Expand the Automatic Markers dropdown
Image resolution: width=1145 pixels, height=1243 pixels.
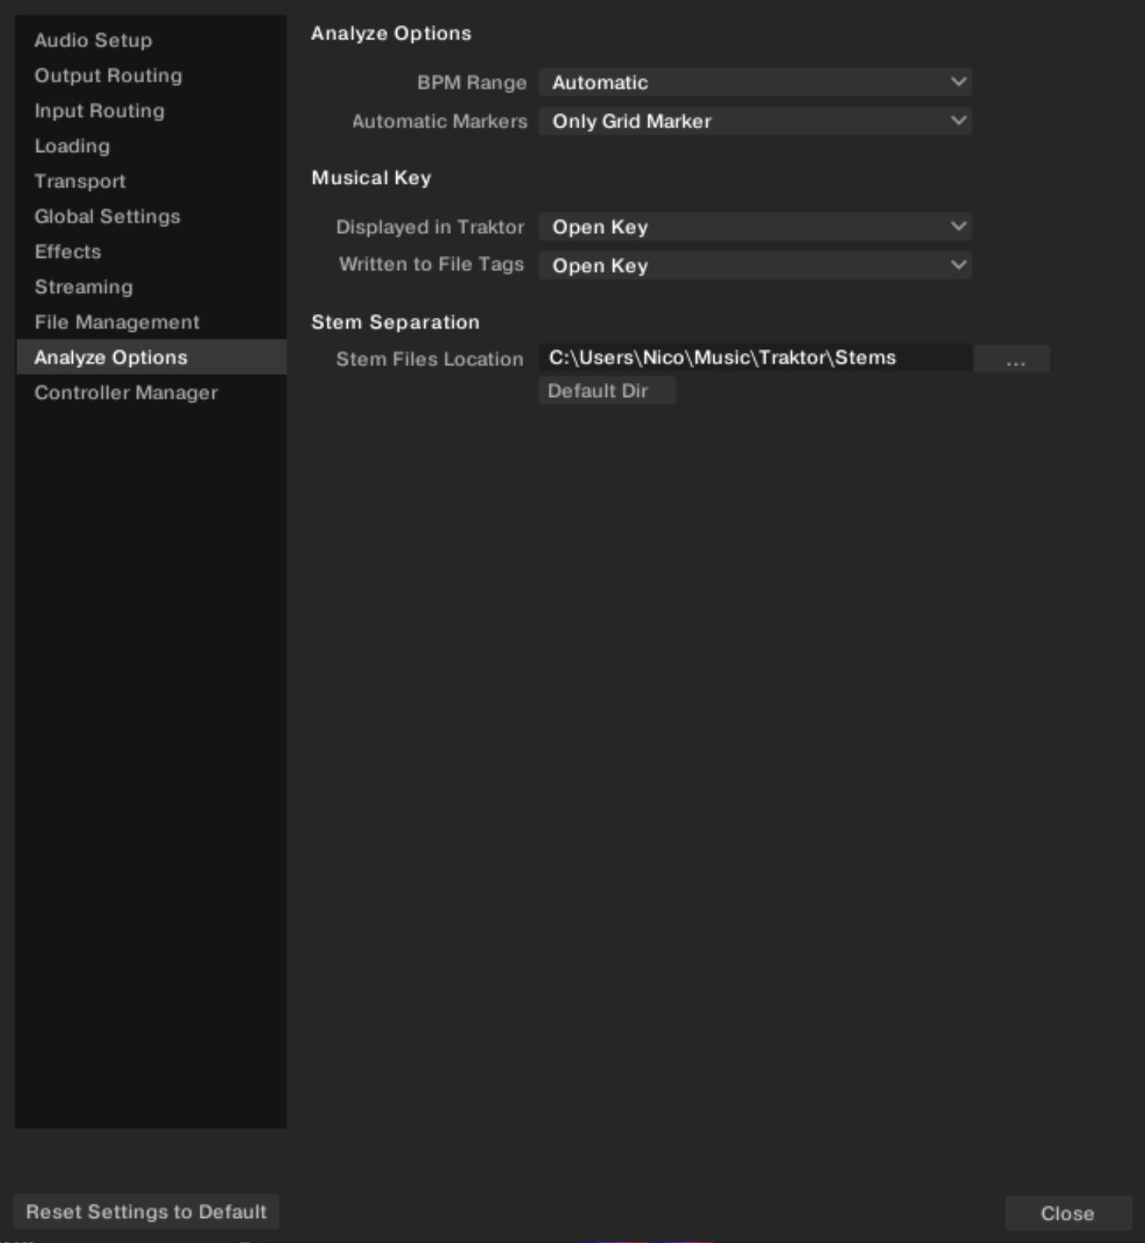pos(755,121)
